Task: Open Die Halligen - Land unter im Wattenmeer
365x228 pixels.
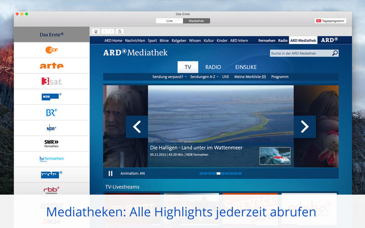Action: point(196,148)
